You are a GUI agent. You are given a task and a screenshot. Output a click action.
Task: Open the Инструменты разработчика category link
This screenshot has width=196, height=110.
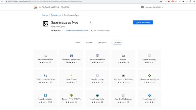tap(77, 31)
